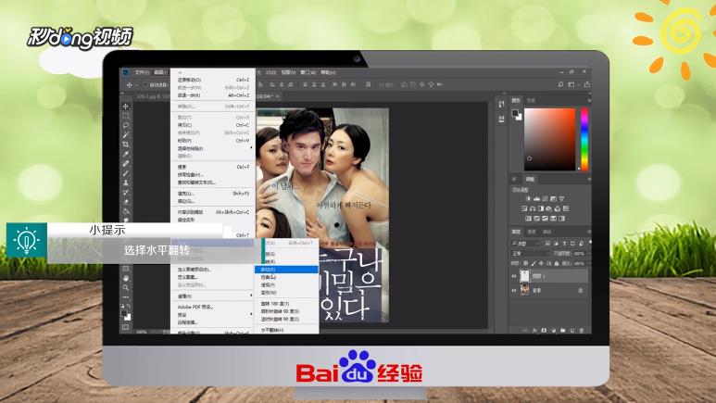716x403 pixels.
Task: Choose Adobe PDF presets menu item
Action: coord(213,307)
